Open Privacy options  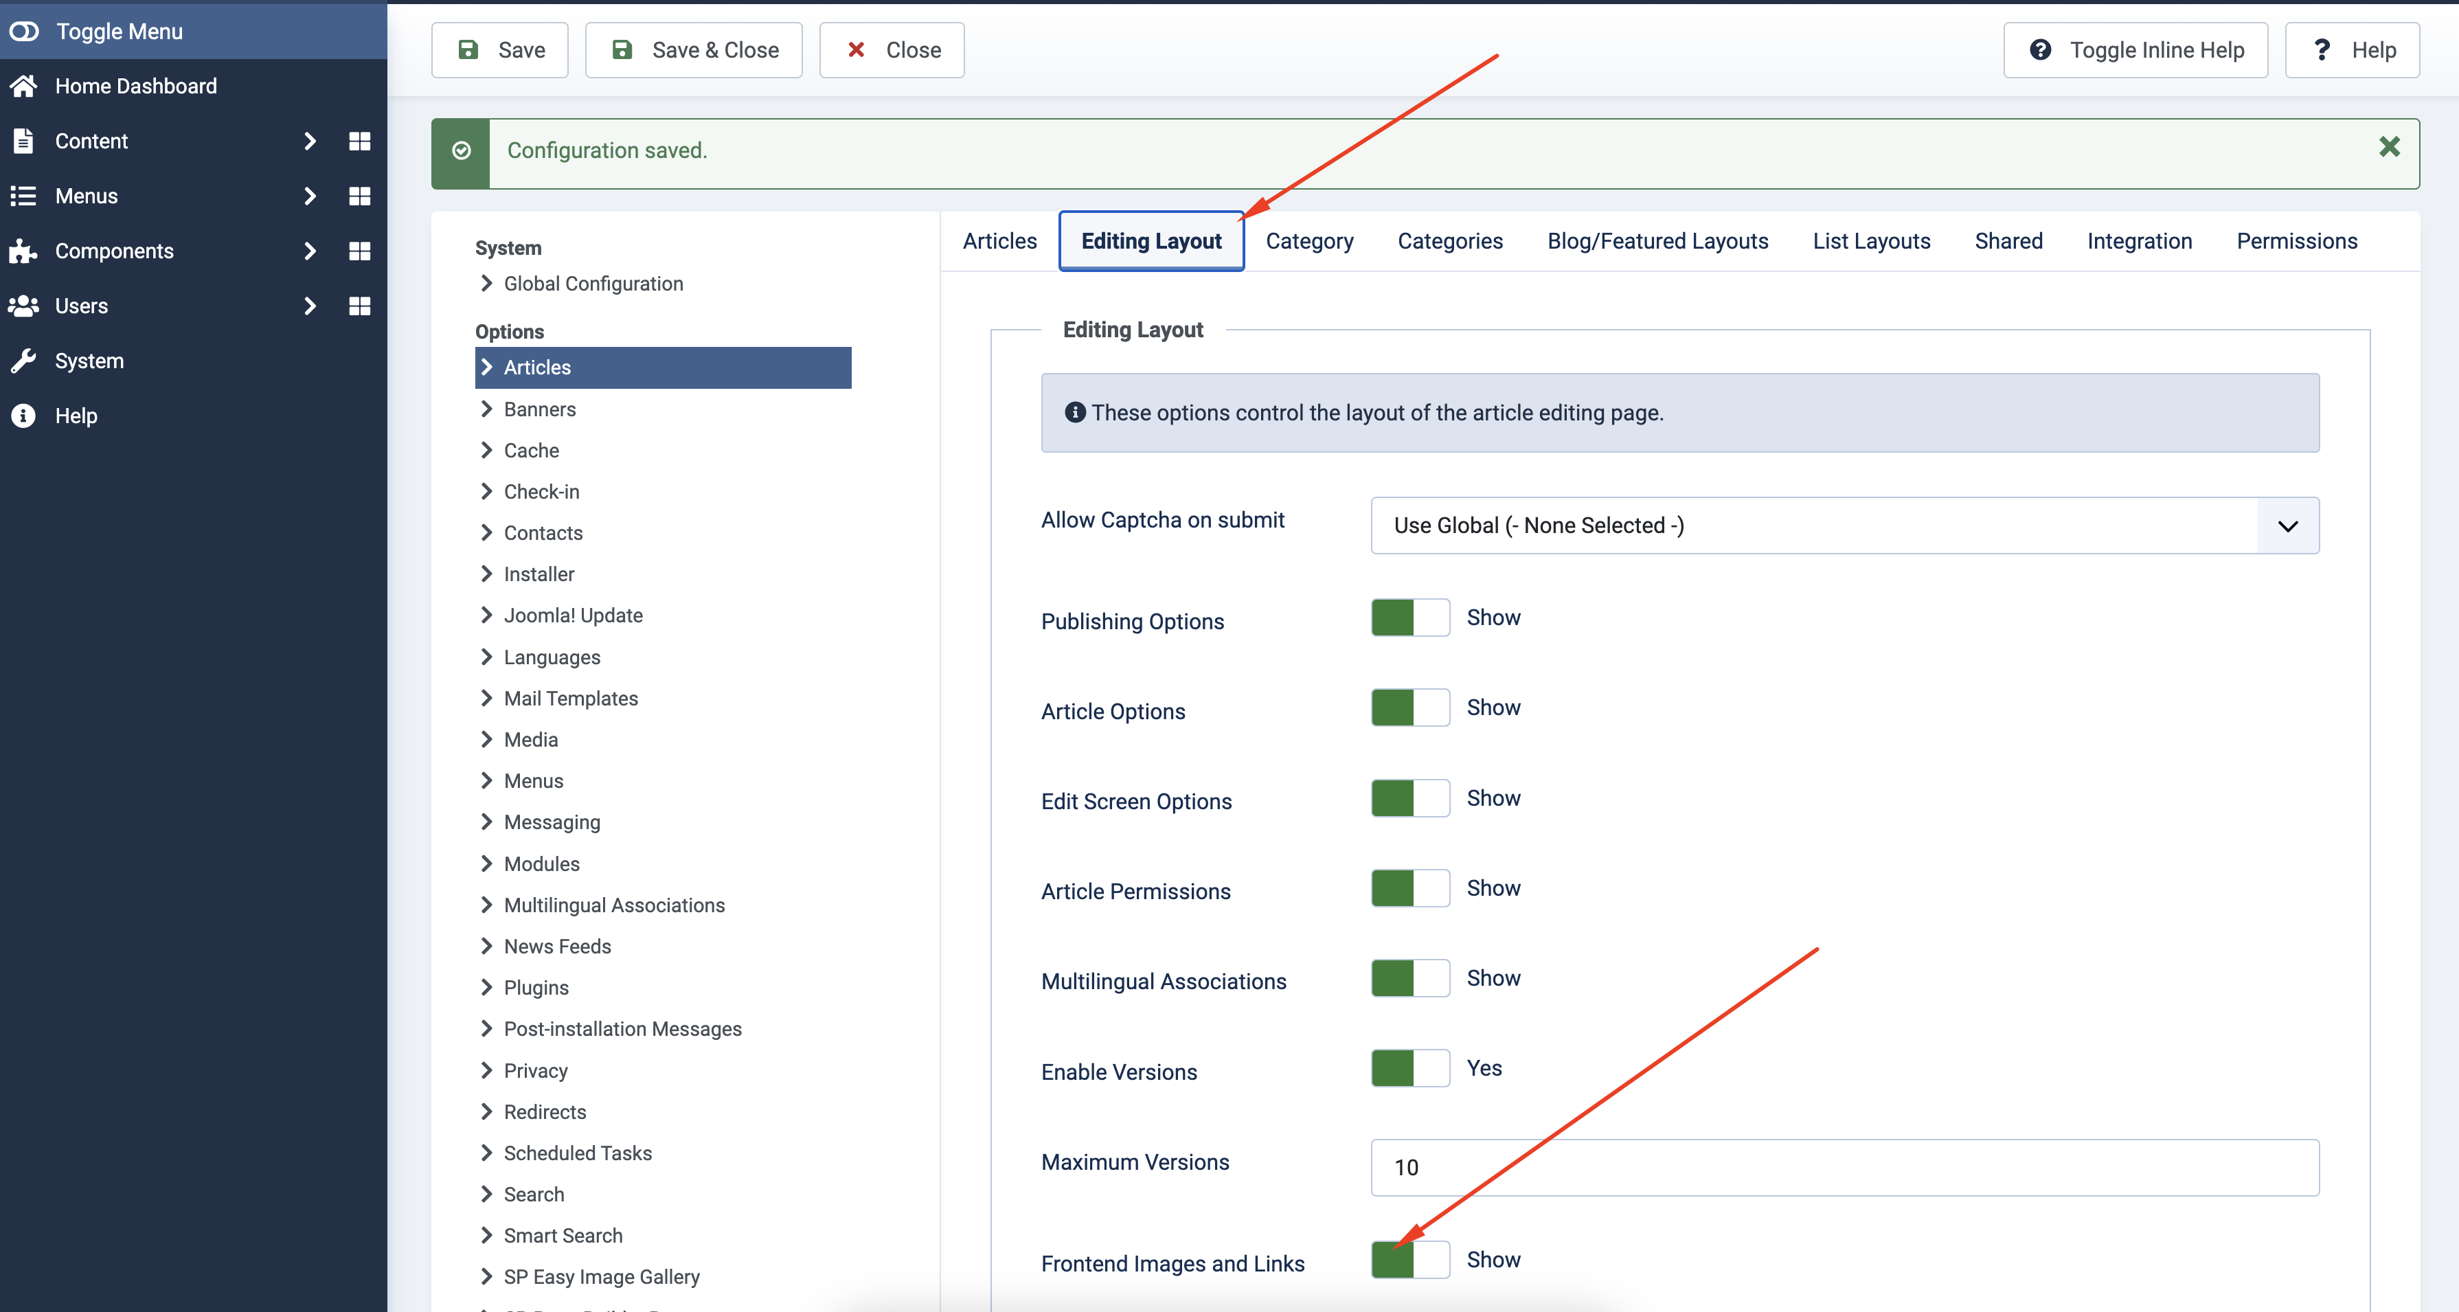point(536,1070)
